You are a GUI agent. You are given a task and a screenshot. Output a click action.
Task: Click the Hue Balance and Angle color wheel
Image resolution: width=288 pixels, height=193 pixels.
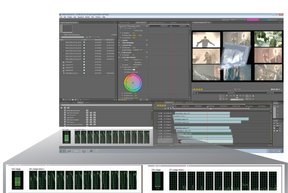click(133, 83)
